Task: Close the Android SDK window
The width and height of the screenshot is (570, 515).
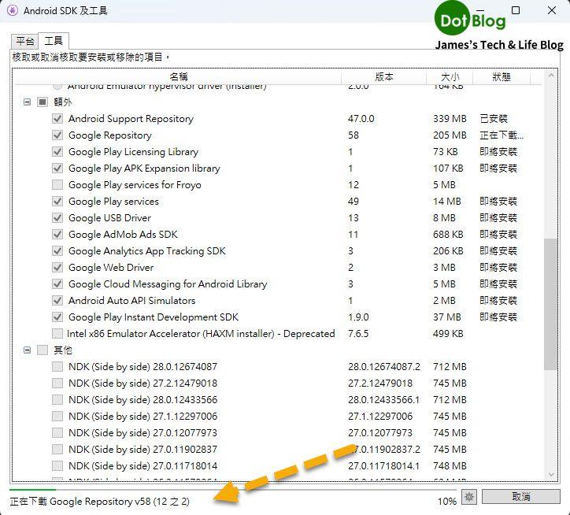Action: 551,10
